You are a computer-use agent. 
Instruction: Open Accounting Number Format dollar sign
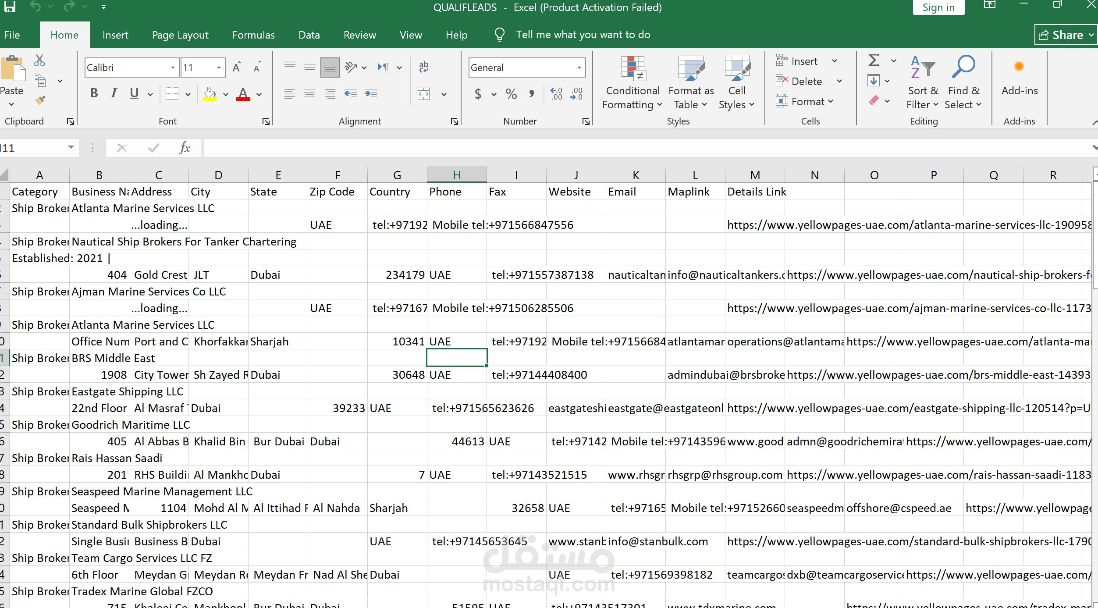point(478,94)
